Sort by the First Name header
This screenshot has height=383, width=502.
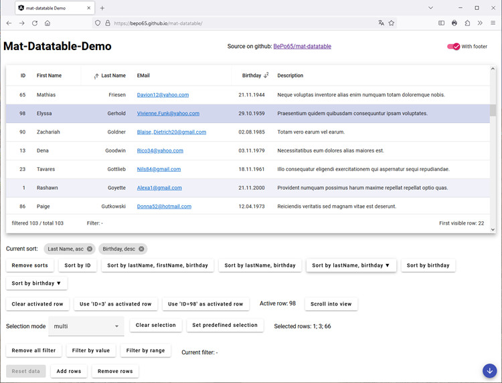(x=49, y=76)
